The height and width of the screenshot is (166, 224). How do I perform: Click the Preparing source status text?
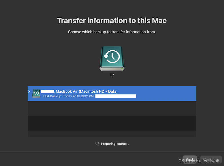115,144
